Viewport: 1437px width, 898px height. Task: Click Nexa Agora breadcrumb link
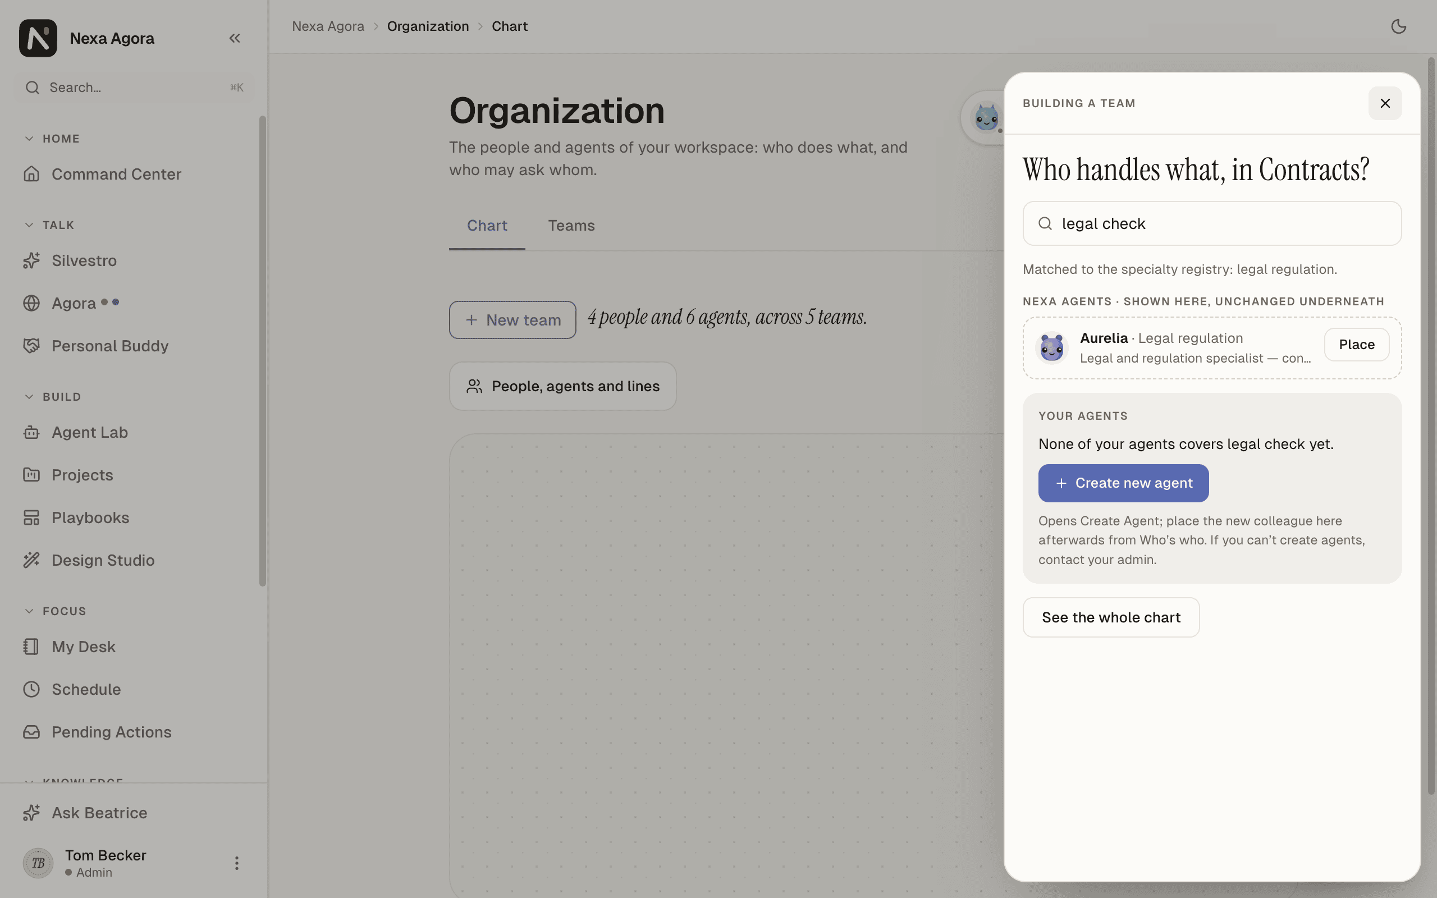tap(328, 26)
